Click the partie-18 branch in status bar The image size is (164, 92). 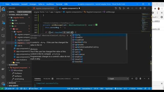click(10, 89)
